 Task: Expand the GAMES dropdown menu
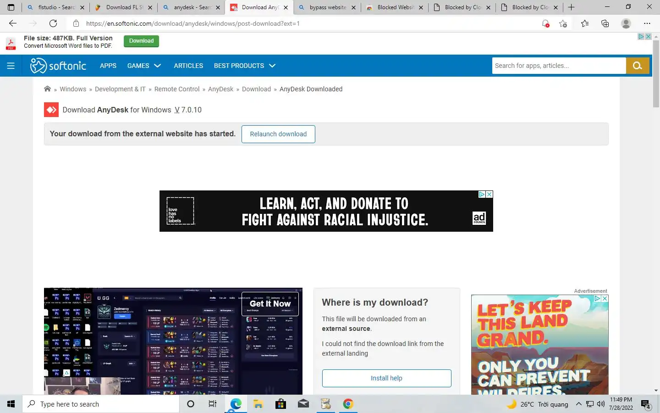click(x=144, y=66)
